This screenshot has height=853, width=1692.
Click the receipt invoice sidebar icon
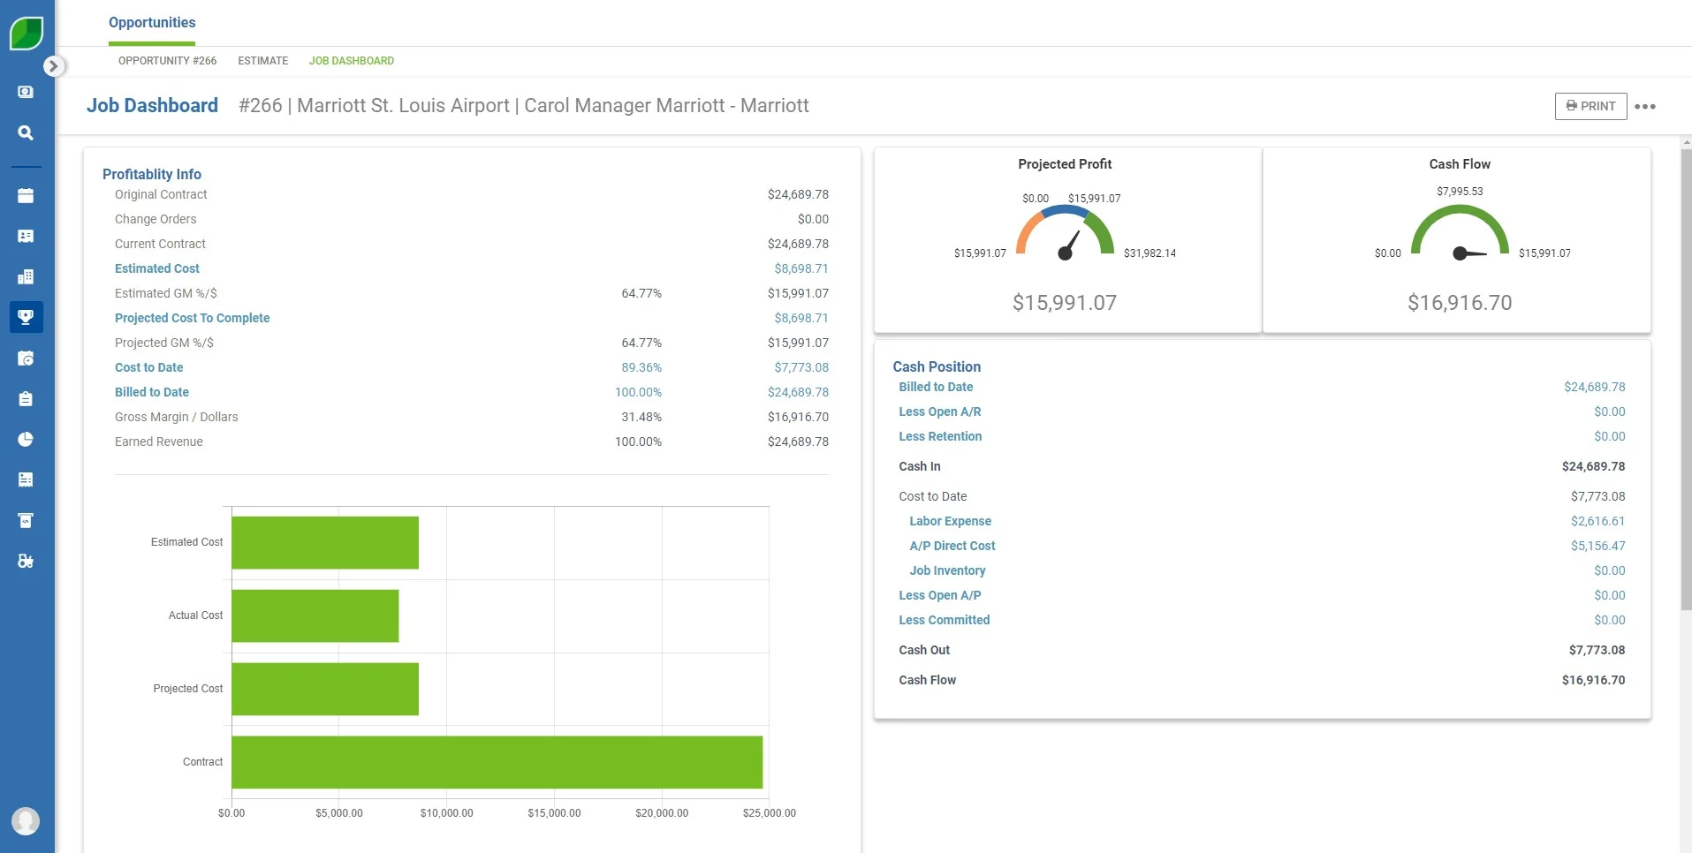point(26,479)
